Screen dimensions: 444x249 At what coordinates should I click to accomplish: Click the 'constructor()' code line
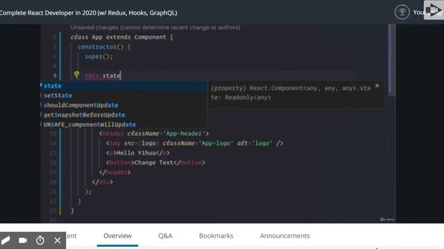coord(104,47)
